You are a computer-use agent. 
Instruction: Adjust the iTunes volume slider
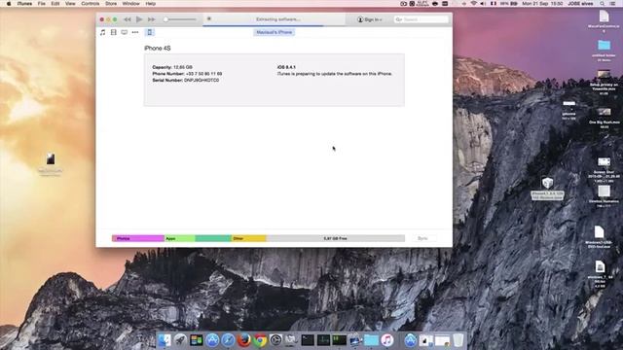pos(180,19)
